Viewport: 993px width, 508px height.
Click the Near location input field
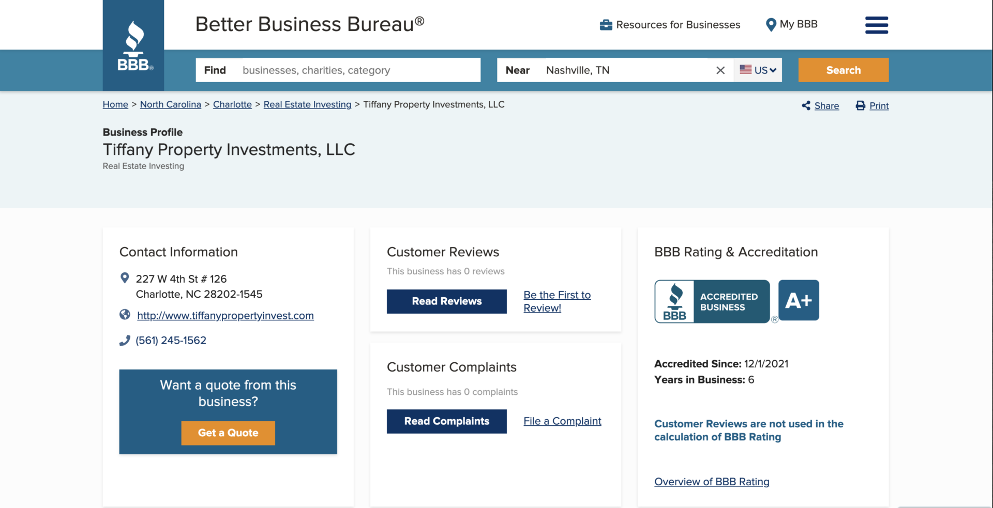[x=626, y=70]
